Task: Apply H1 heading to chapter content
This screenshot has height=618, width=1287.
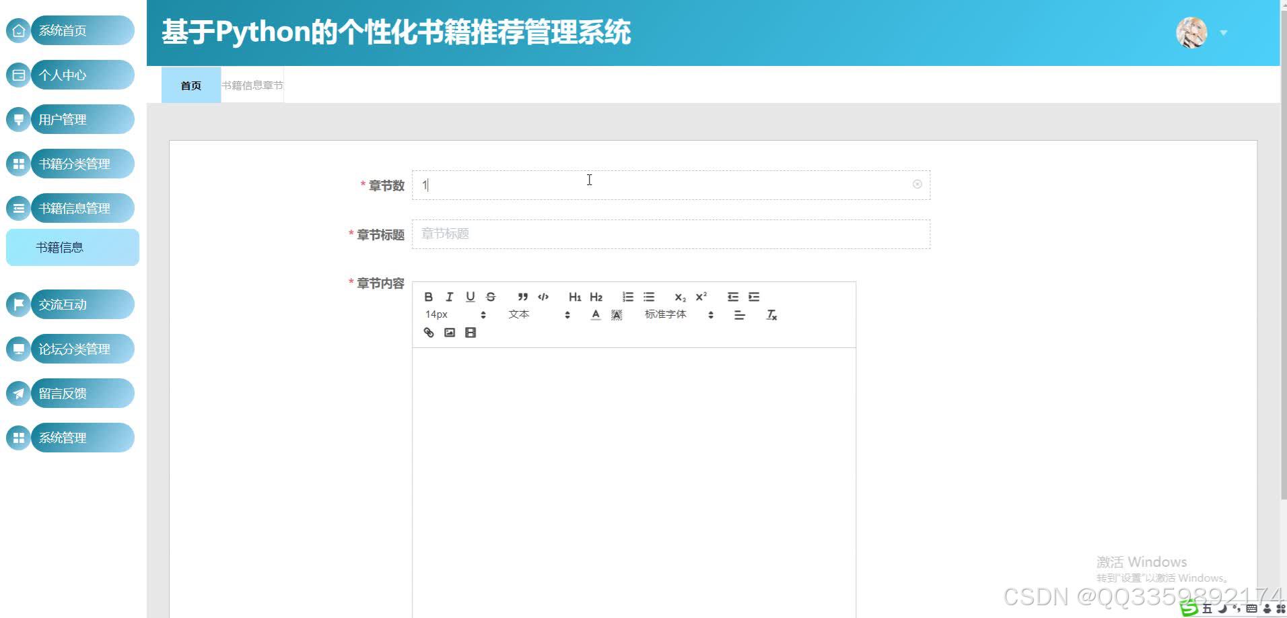Action: [574, 296]
